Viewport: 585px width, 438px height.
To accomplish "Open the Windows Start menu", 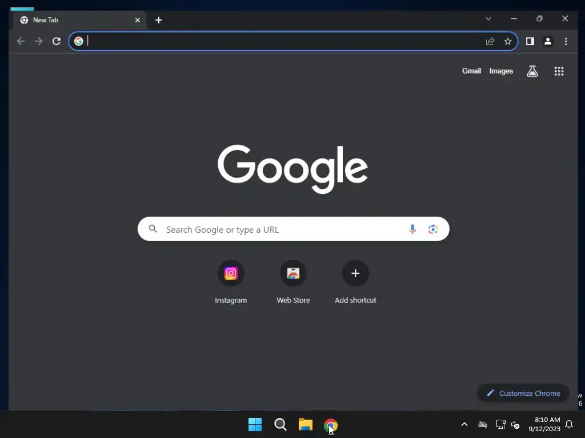I will pyautogui.click(x=255, y=424).
